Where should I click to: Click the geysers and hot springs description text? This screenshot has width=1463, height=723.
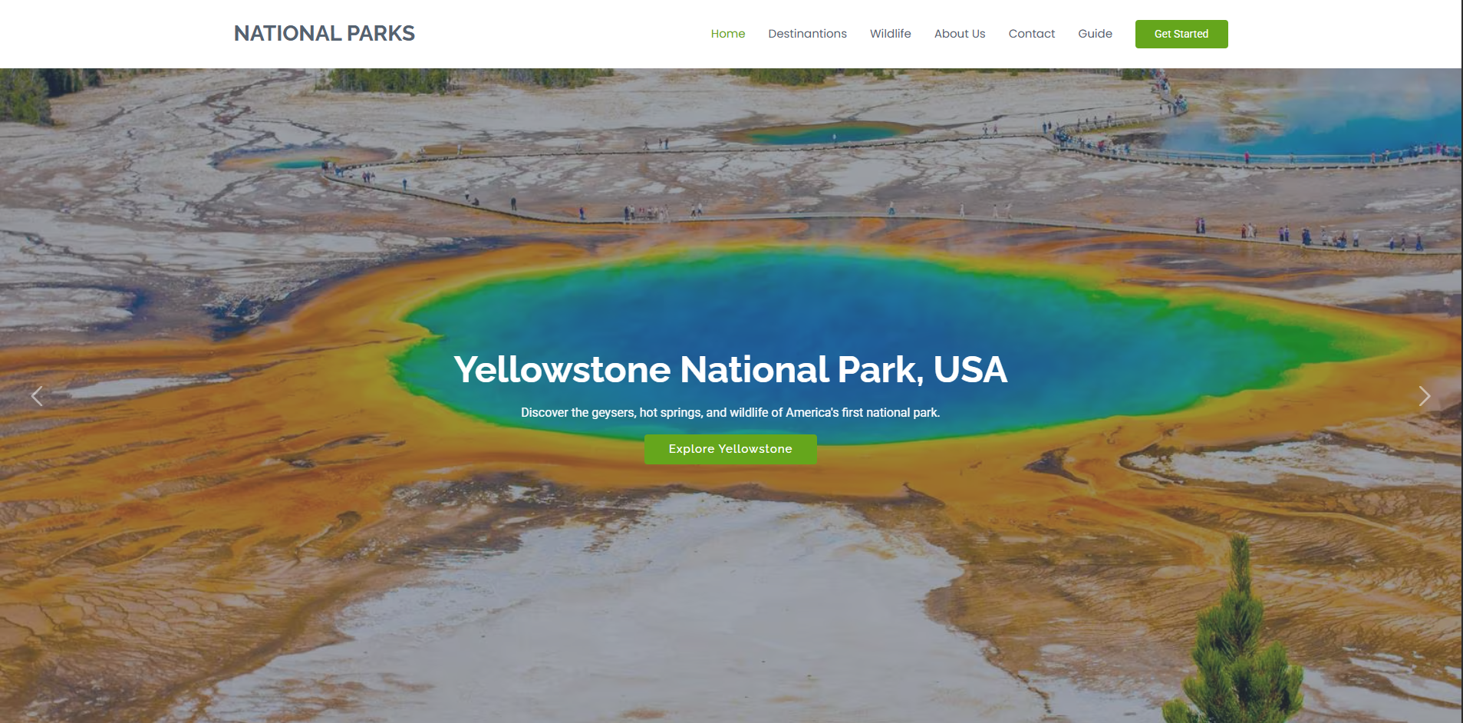point(730,413)
